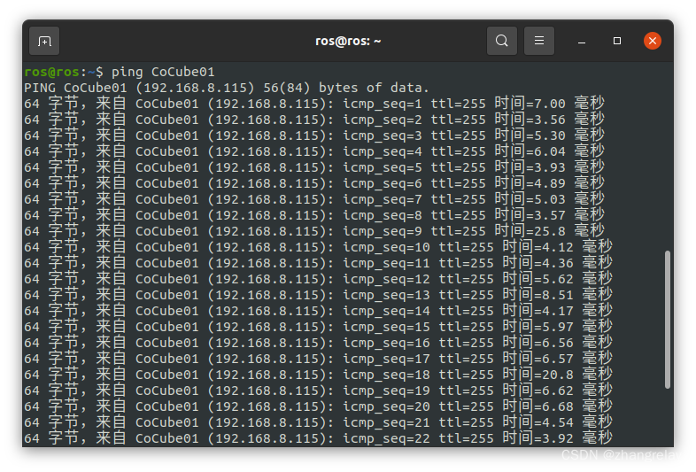Click the icmp_seq=8 line

pos(314,215)
